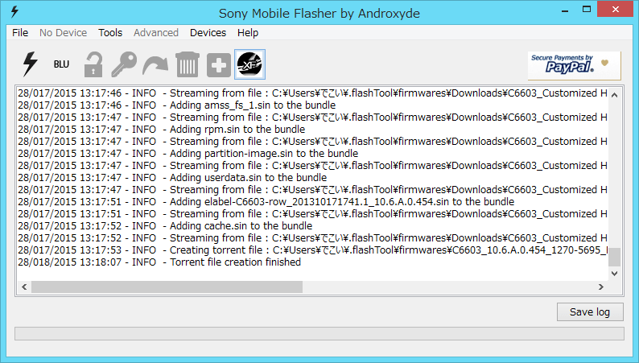Click the vertical scrollbar thumb

615,257
